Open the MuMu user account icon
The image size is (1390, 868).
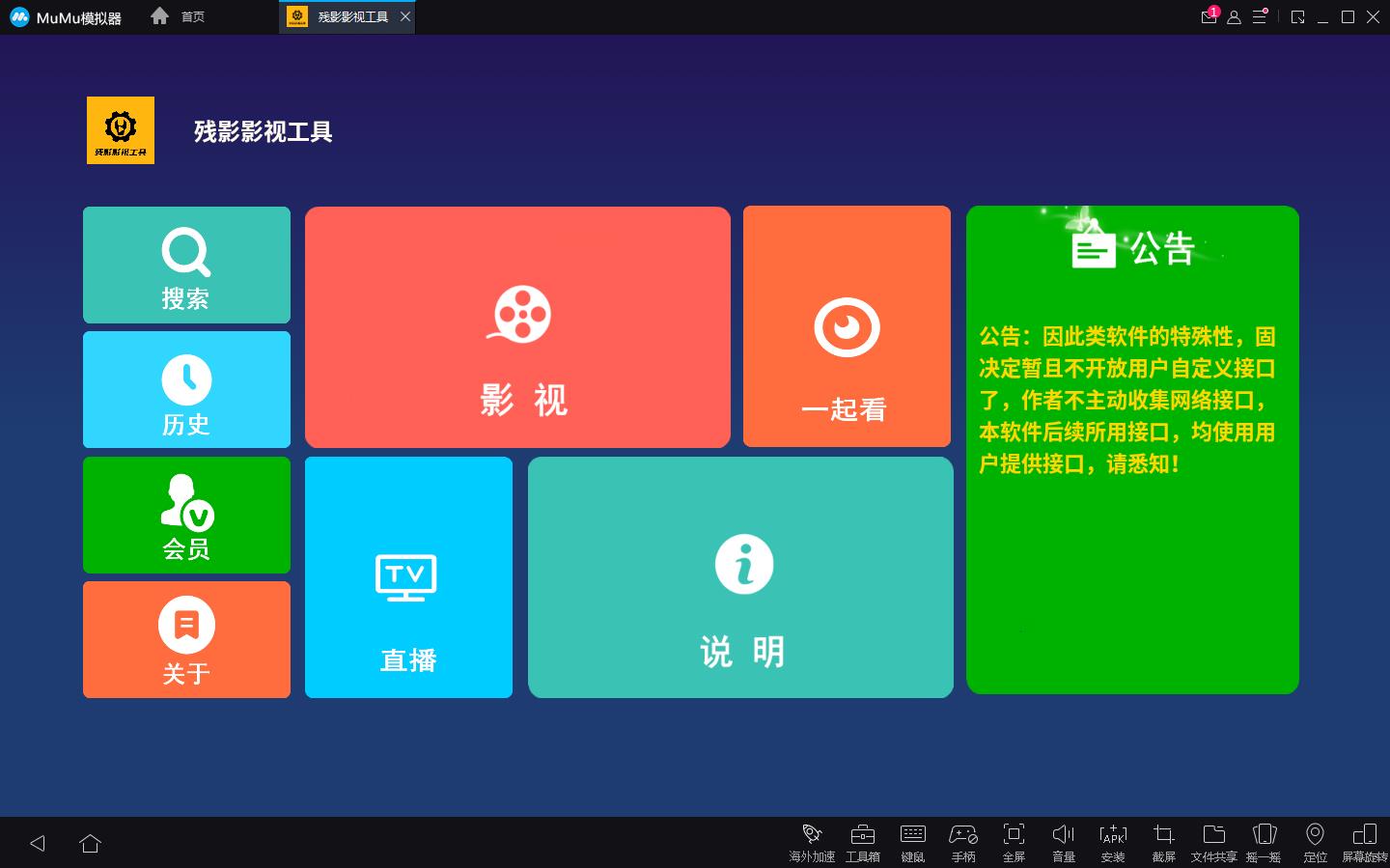(x=1234, y=16)
